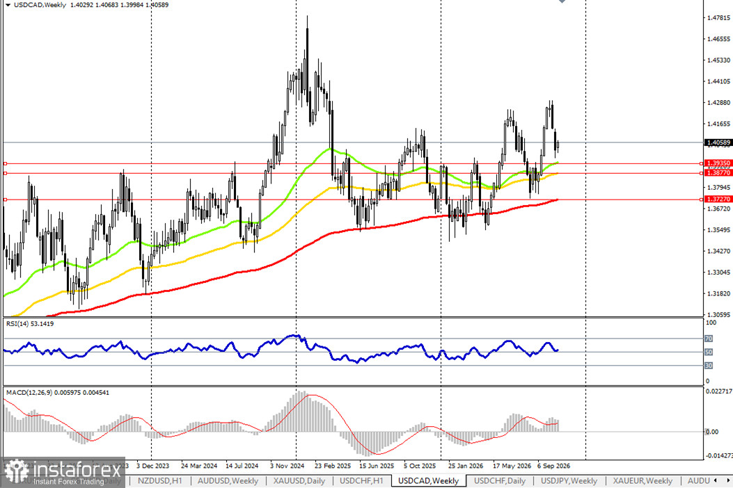Click the red level label 1.37270

pos(718,199)
